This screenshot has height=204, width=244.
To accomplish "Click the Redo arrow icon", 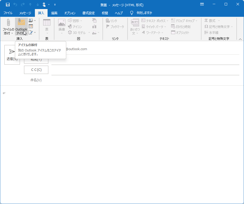I will pyautogui.click(x=23, y=5).
